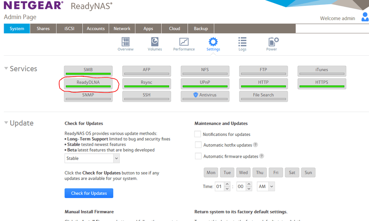Select the Tue day button

point(227,173)
